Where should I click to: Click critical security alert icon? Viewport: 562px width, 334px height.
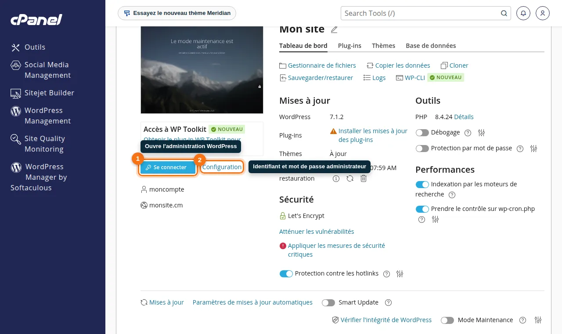[x=283, y=246]
